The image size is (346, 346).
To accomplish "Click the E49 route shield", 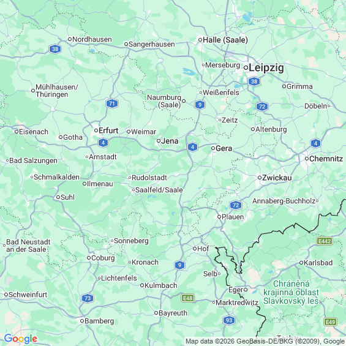I will point(330,322).
